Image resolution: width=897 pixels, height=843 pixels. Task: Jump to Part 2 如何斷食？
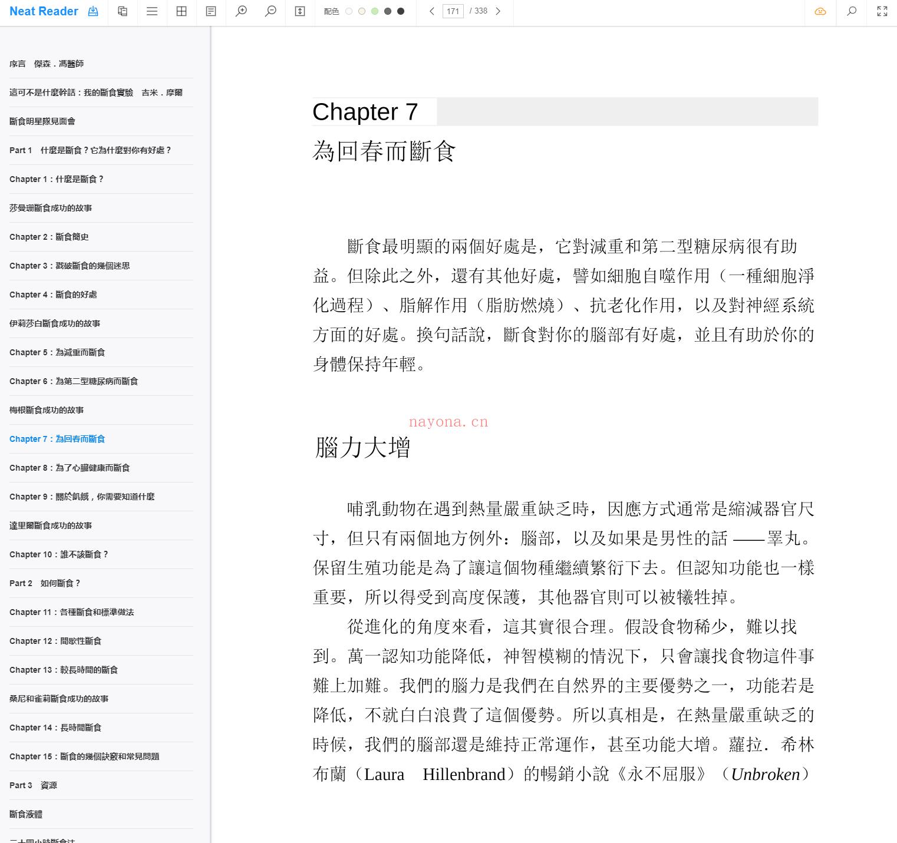pos(101,583)
